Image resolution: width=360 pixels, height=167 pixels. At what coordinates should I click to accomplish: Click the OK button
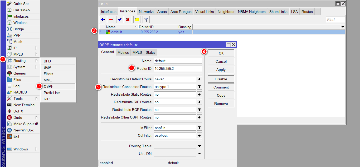point(221,53)
